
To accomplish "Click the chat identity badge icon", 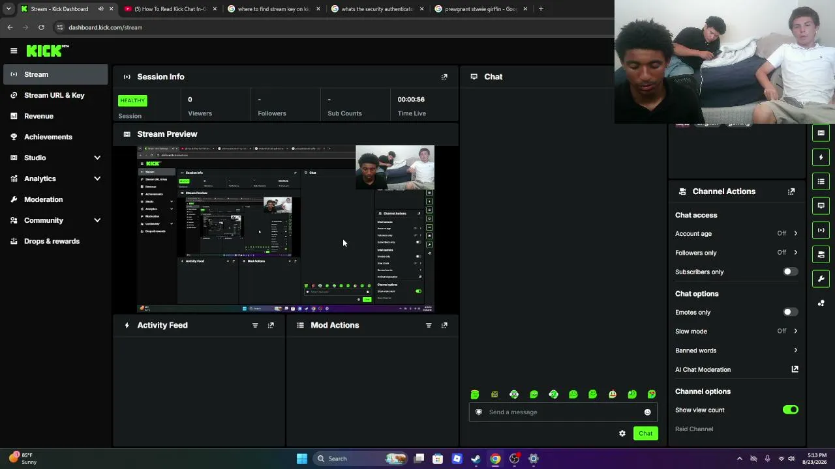I will [479, 412].
